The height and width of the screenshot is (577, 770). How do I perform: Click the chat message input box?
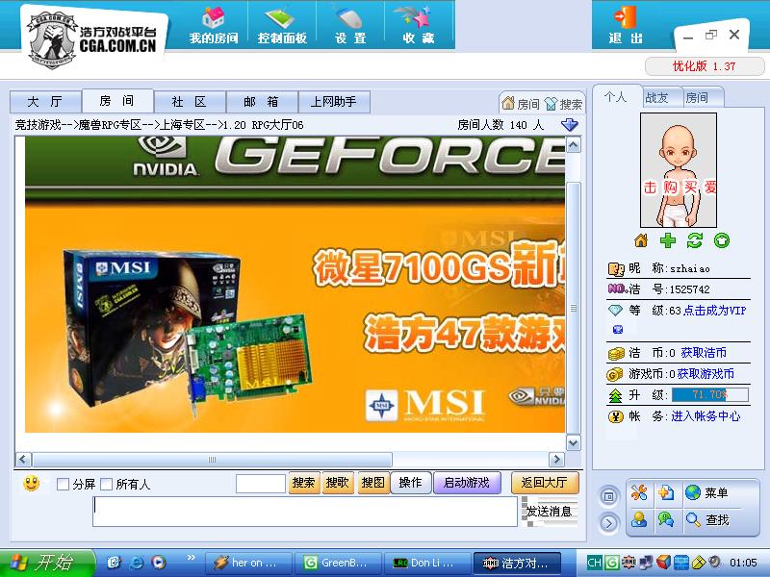click(x=305, y=512)
